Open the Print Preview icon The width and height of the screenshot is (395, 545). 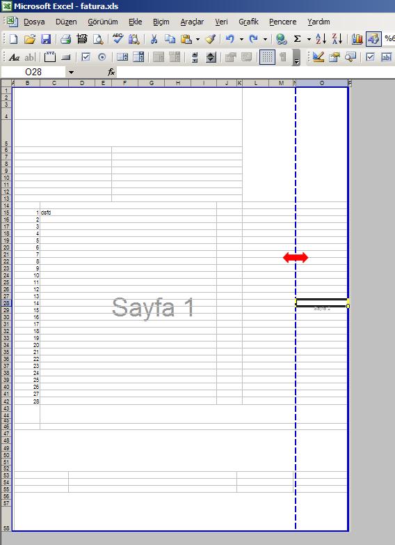98,39
